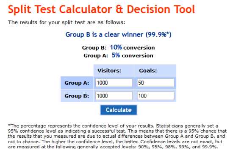Click the Group B row label in table
This screenshot has height=153, width=233.
coord(77,96)
